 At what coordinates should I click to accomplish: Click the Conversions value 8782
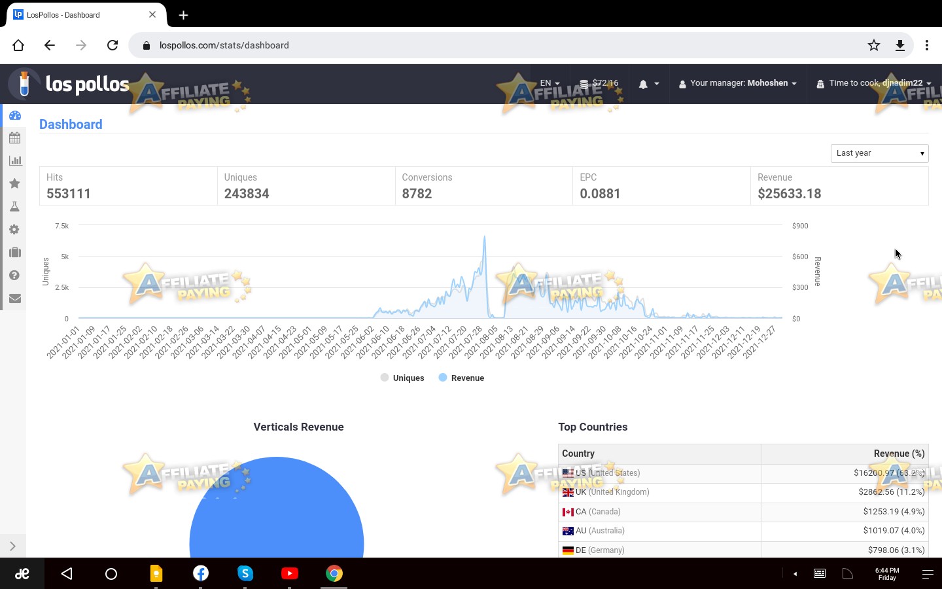[417, 194]
